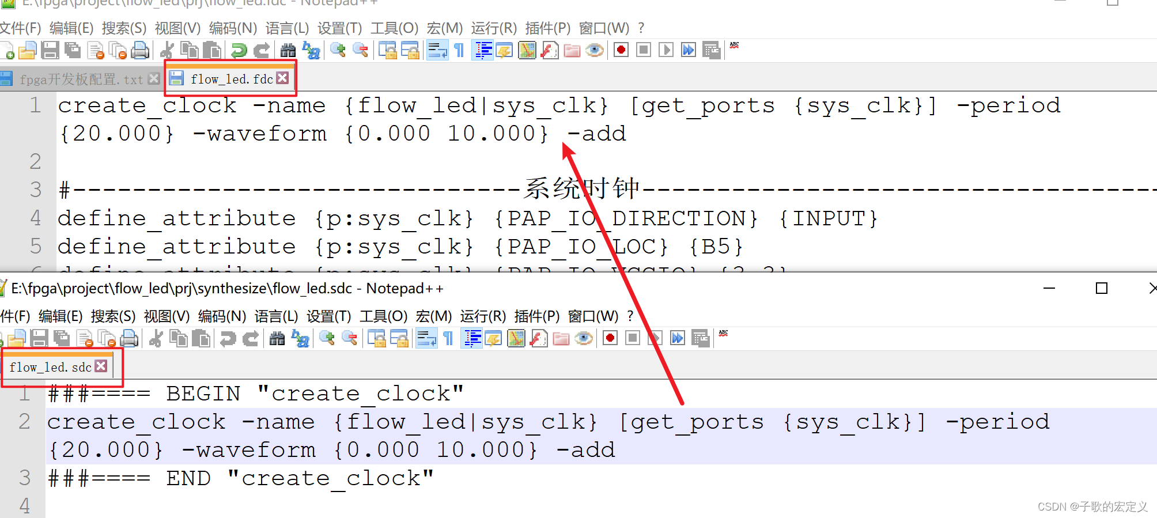Open 编码(N) menu in flow_led.fdc window
This screenshot has width=1157, height=518.
point(233,28)
